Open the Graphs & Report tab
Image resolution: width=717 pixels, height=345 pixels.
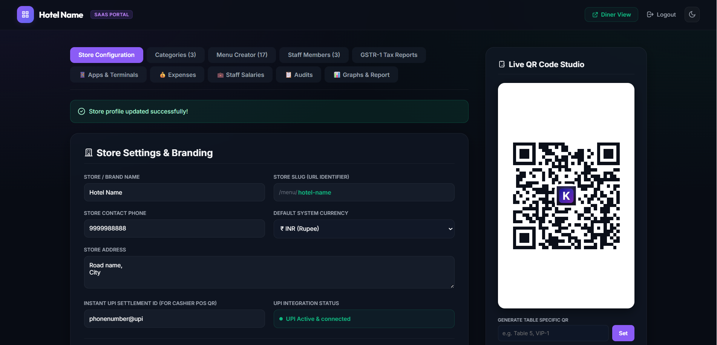361,75
